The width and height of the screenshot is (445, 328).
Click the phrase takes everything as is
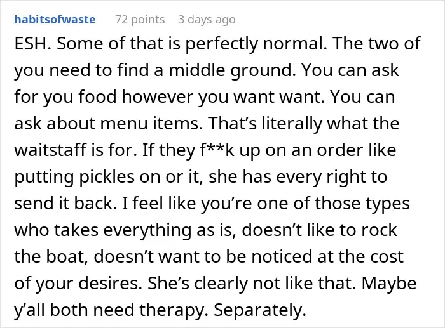(144, 230)
